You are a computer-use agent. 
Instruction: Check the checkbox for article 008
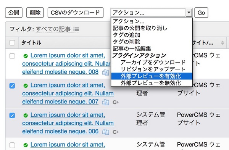[x=12, y=56]
